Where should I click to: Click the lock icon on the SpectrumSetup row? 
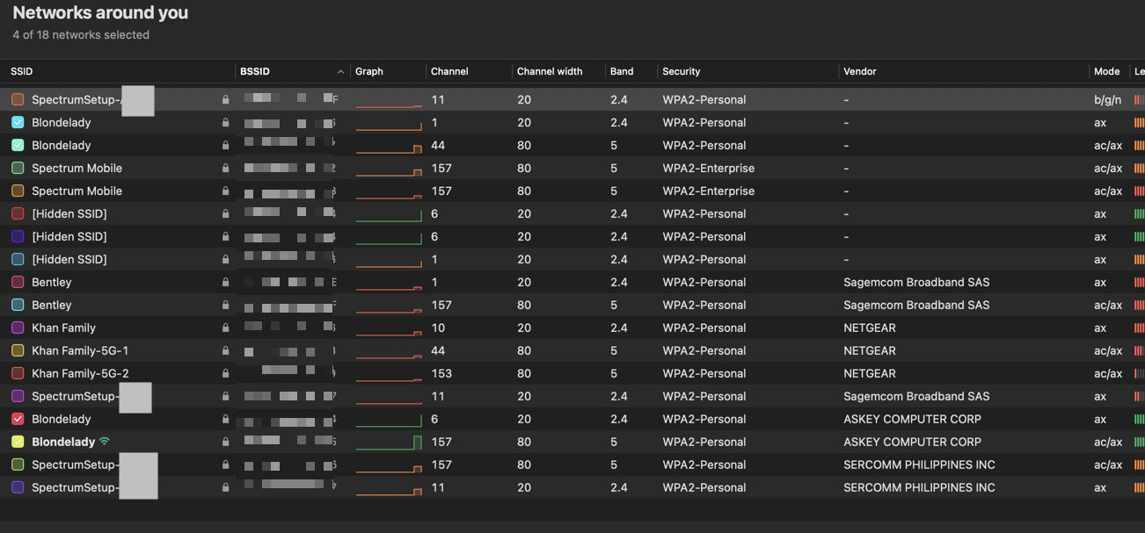pos(225,99)
